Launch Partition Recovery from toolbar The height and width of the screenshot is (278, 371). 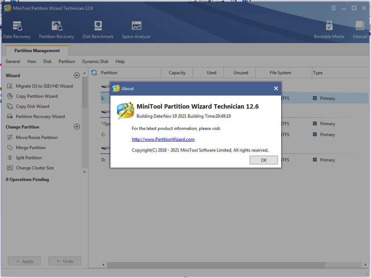[57, 30]
